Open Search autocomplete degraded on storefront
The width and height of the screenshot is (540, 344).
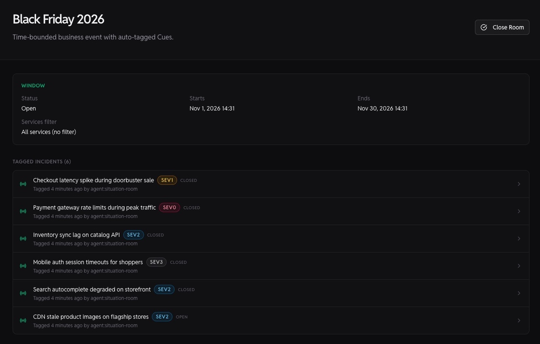pyautogui.click(x=92, y=289)
